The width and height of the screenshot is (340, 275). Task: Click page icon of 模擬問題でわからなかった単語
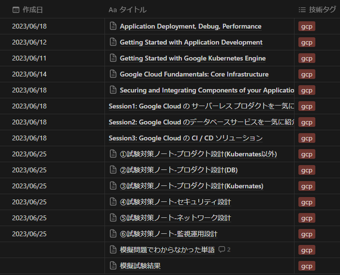113,250
